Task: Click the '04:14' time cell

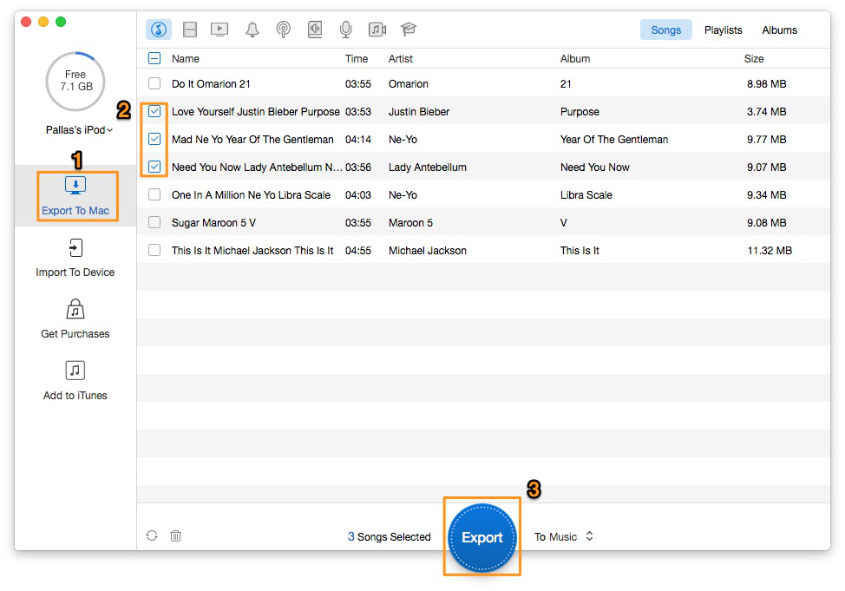Action: [x=358, y=139]
